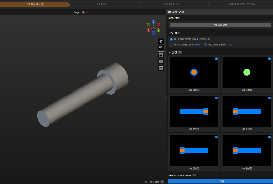273x184 pixels.
Task: Click the red X axis gizmo circle
Action: point(149,30)
